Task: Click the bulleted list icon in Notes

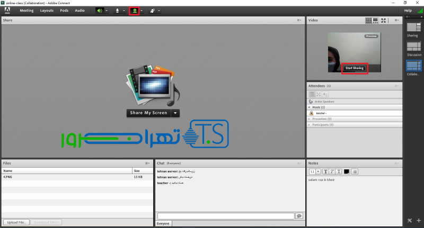Action: tap(355, 171)
